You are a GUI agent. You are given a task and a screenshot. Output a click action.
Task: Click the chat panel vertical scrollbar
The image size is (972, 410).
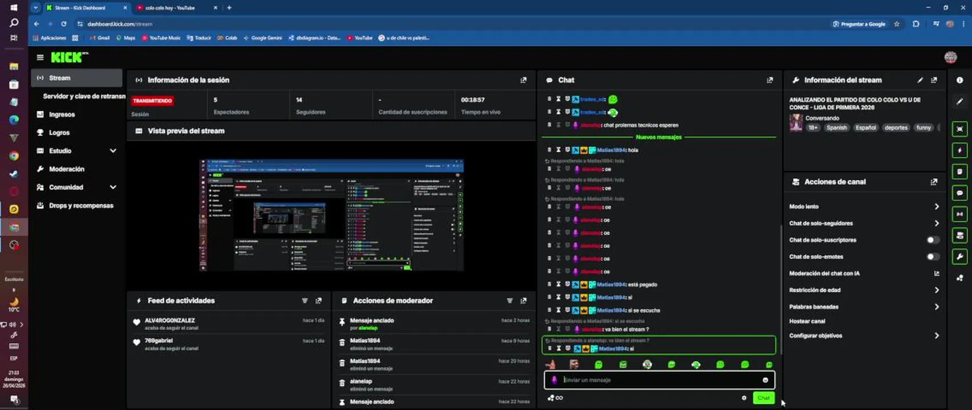pyautogui.click(x=780, y=289)
